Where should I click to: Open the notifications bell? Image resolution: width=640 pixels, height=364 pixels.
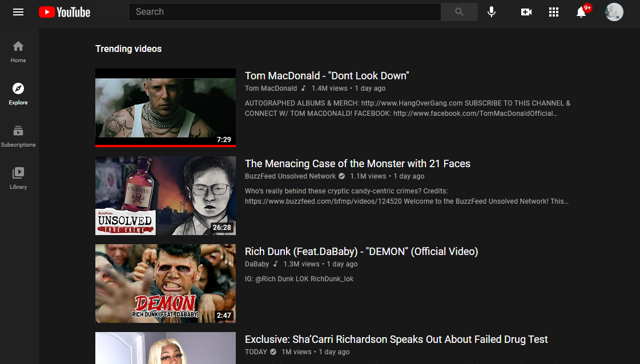[581, 12]
